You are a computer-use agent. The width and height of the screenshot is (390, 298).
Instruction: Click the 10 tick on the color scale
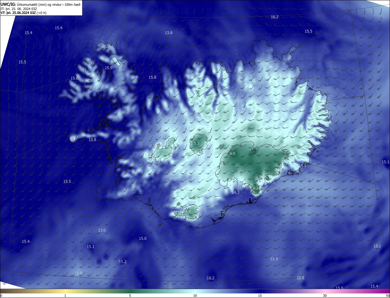point(195,296)
